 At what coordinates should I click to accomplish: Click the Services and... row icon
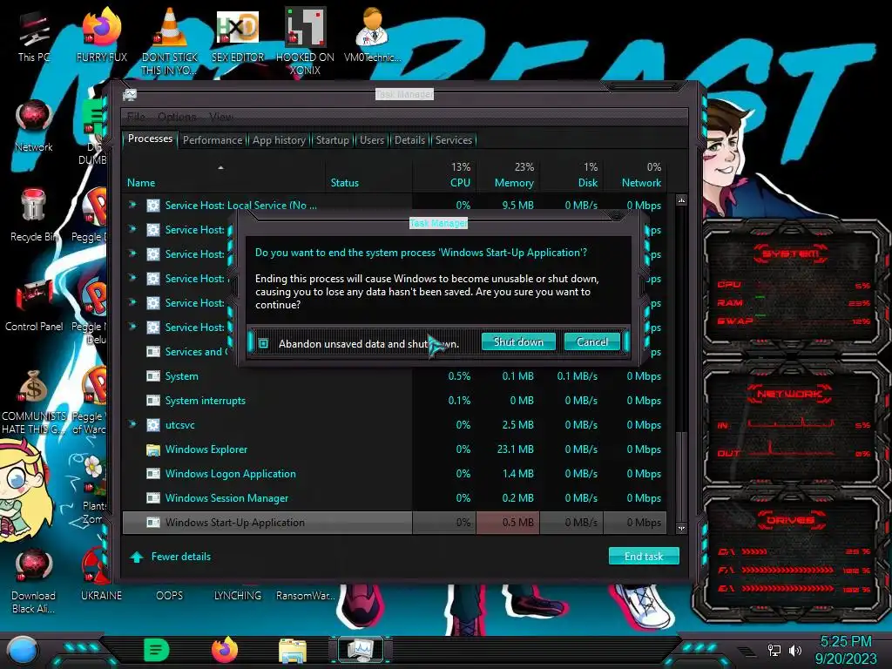pos(153,352)
